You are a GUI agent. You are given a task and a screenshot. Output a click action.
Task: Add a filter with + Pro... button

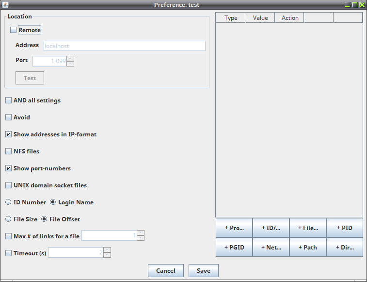[x=234, y=228]
